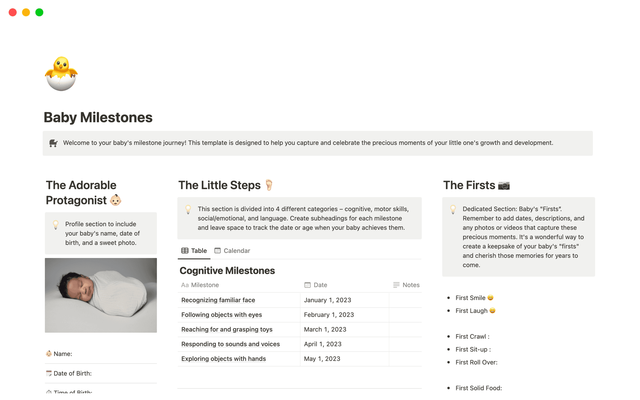The width and height of the screenshot is (640, 400).
Task: Open the Following objects with eyes entry
Action: 221,315
